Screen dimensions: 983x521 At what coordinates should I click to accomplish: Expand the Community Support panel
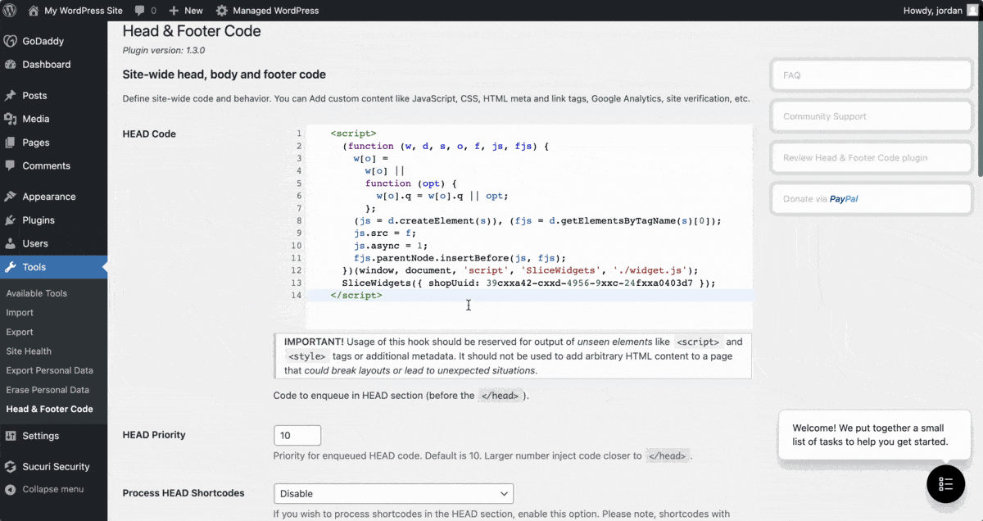tap(872, 116)
